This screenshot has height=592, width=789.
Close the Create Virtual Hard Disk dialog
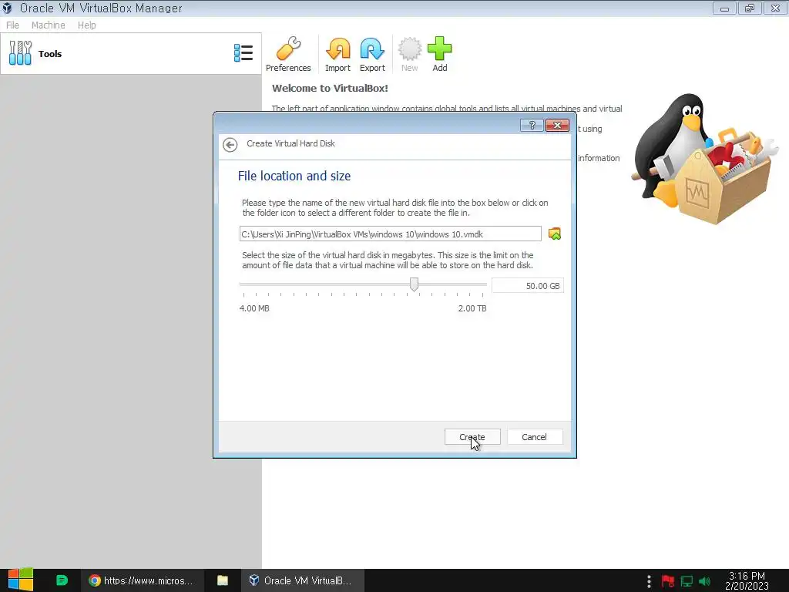click(558, 126)
